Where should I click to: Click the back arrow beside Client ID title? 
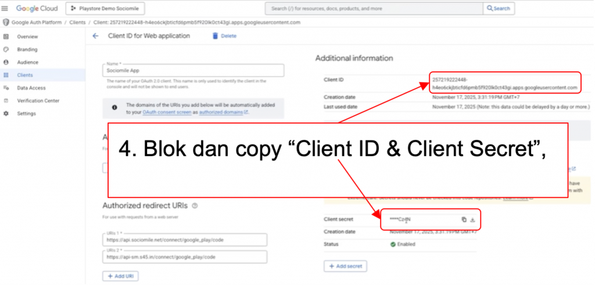95,36
